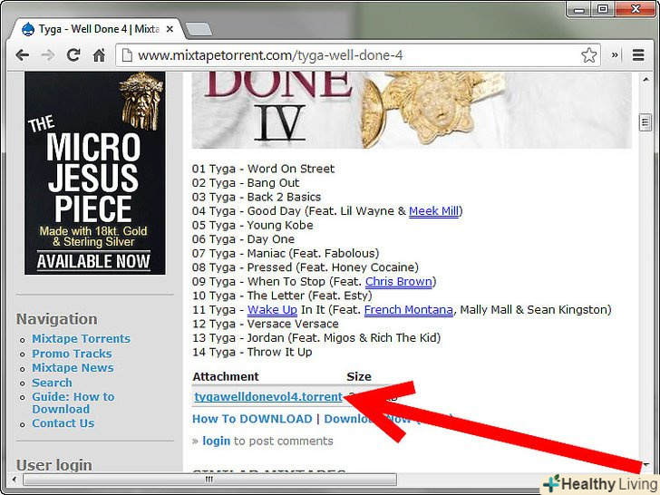The image size is (660, 495).
Task: Click the horizontal scrollbar thumb
Action: (209, 479)
